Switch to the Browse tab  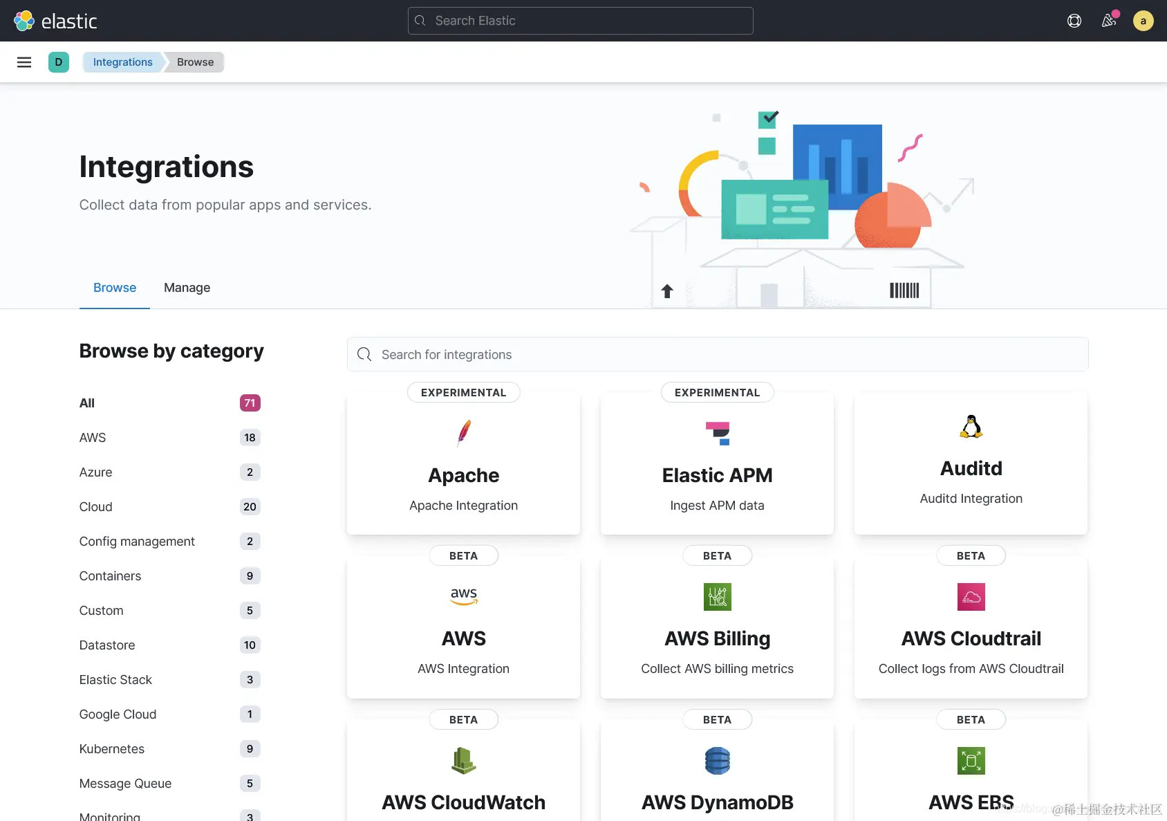tap(115, 288)
